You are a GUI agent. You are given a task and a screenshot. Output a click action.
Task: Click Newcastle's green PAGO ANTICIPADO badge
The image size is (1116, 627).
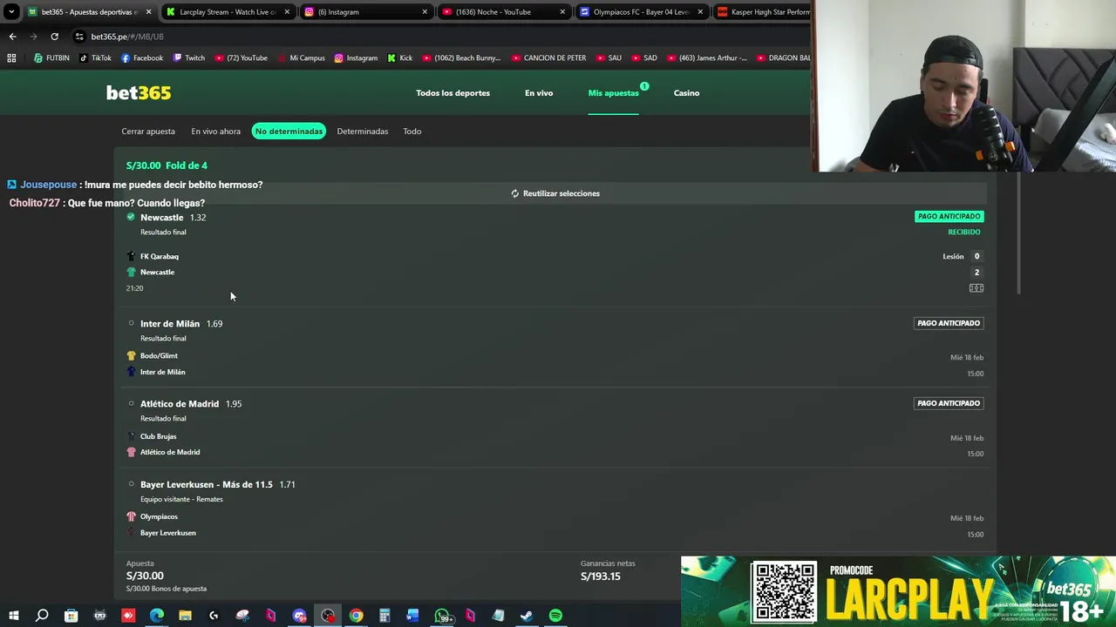(x=949, y=216)
